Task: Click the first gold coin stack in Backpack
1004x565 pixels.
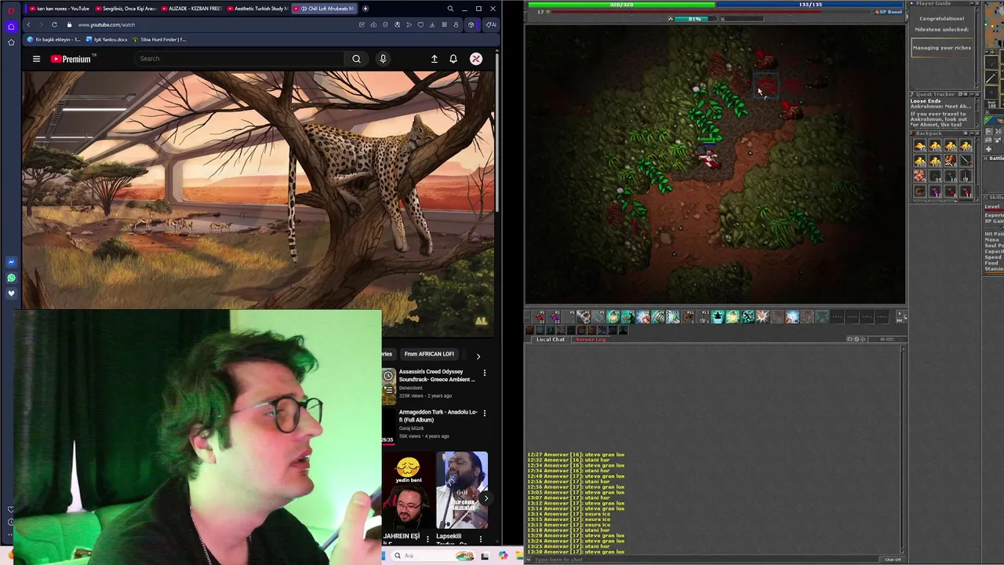Action: (x=919, y=146)
